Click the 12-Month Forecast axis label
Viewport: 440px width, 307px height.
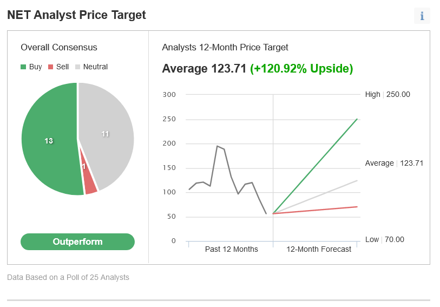[318, 249]
